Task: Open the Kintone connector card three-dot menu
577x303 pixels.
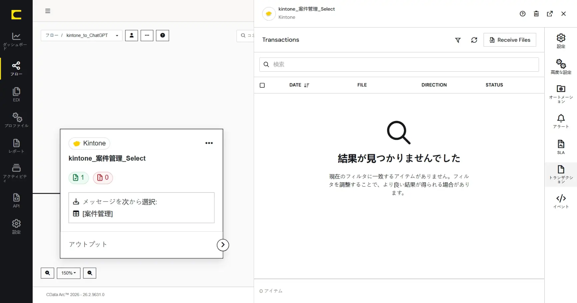Action: pos(209,143)
